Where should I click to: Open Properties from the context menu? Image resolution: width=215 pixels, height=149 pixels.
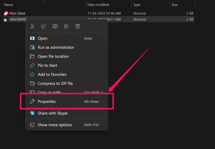tap(47, 102)
